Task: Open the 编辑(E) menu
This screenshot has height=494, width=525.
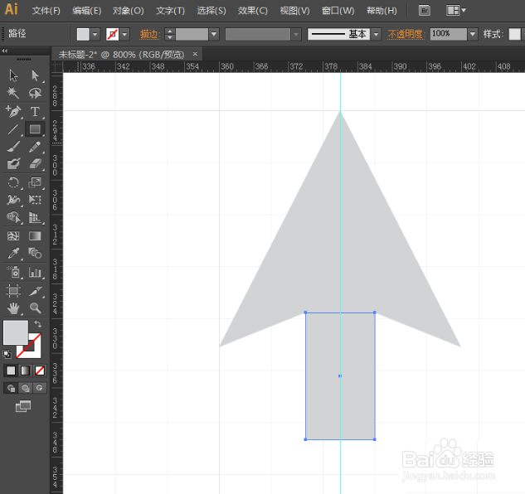Action: (87, 11)
